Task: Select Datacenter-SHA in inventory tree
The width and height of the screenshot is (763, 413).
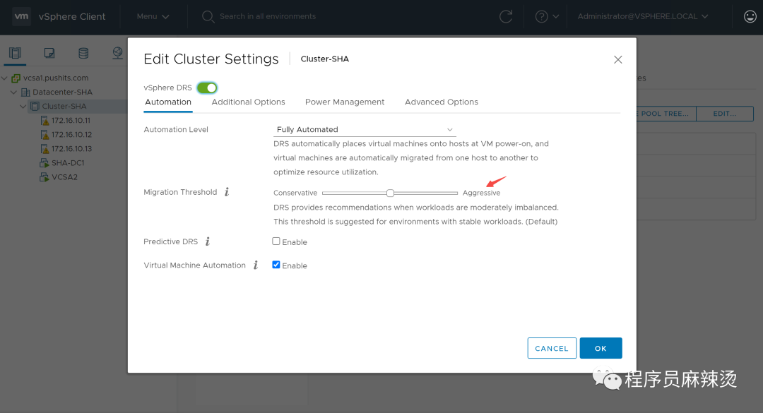Action: point(62,92)
